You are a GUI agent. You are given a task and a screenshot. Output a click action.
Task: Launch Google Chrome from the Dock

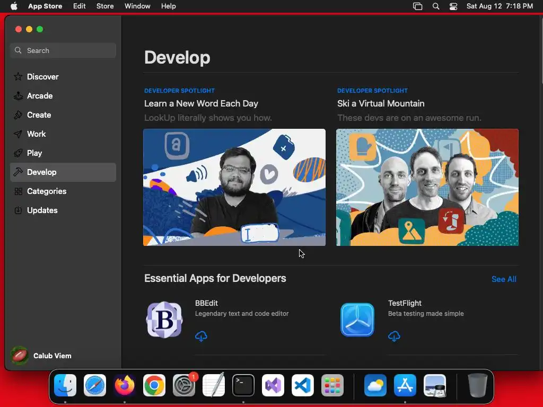pyautogui.click(x=154, y=385)
